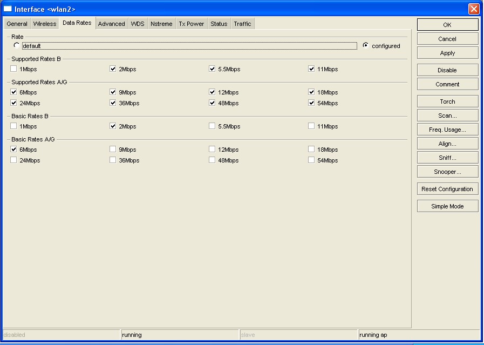Image resolution: width=484 pixels, height=345 pixels.
Task: Add a Comment to the interface
Action: 447,84
